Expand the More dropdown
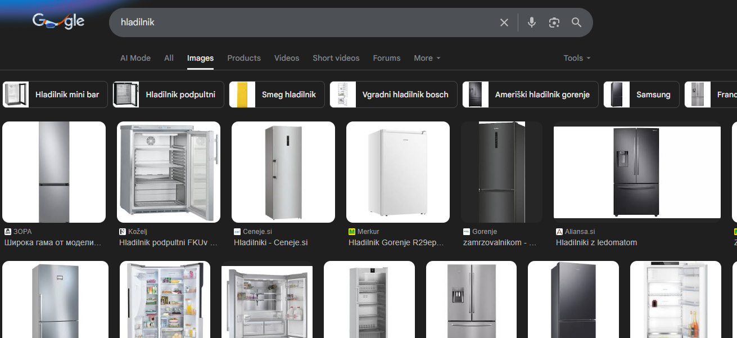Image resolution: width=737 pixels, height=338 pixels. [x=427, y=58]
